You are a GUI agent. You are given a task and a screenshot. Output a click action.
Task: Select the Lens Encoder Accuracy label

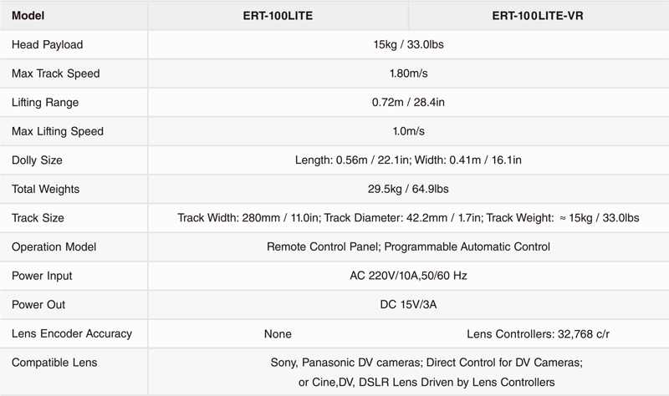(x=72, y=334)
